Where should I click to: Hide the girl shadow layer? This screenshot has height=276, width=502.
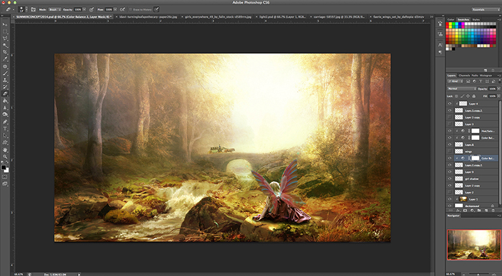pos(450,179)
